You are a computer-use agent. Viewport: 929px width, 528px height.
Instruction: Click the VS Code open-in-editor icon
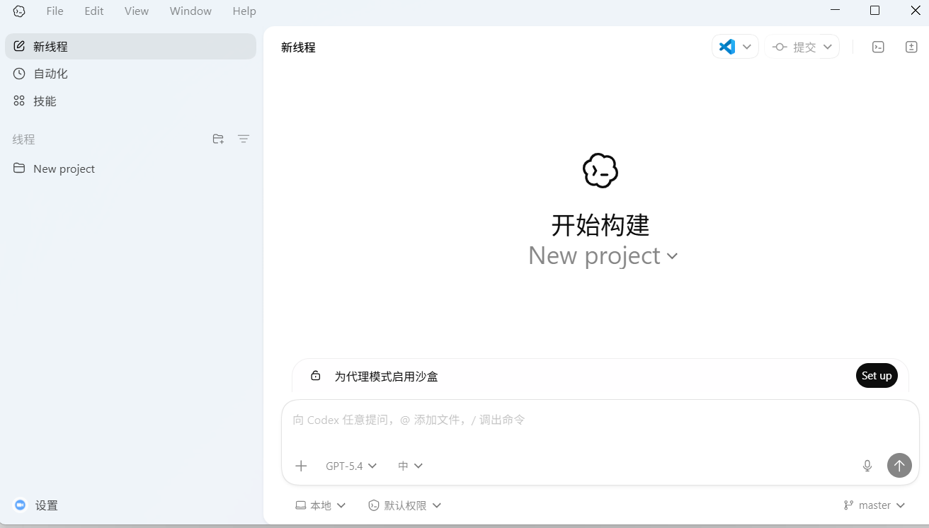tap(726, 47)
